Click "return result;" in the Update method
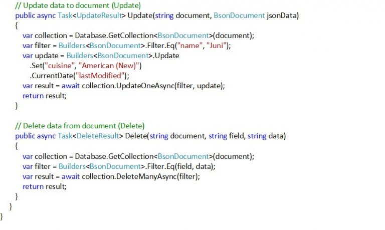Viewport: 385px width, 230px height. coord(45,96)
